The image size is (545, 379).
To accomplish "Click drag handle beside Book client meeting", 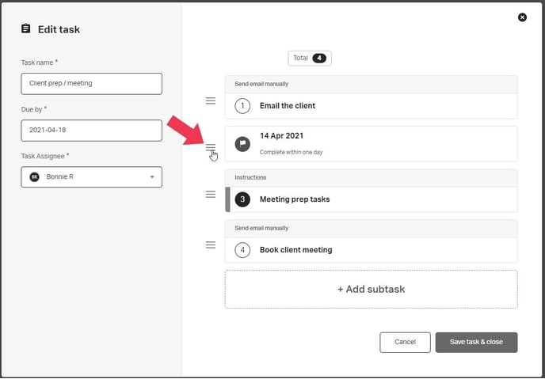I will pyautogui.click(x=211, y=244).
